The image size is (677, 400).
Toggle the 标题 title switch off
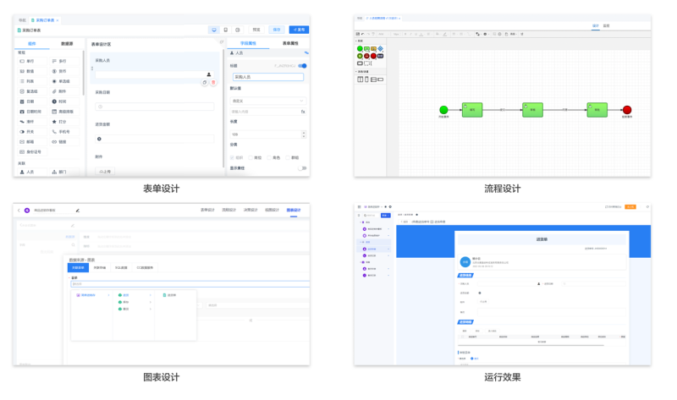tap(303, 66)
